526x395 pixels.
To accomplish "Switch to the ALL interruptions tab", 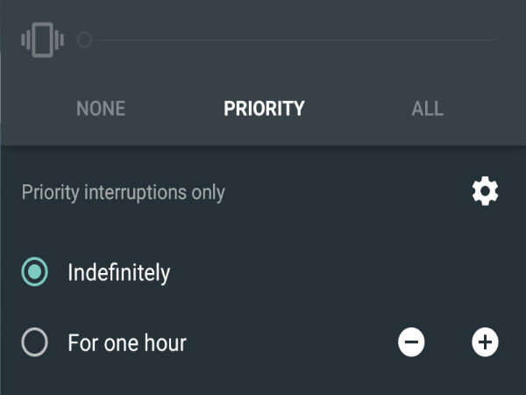I will (x=428, y=109).
